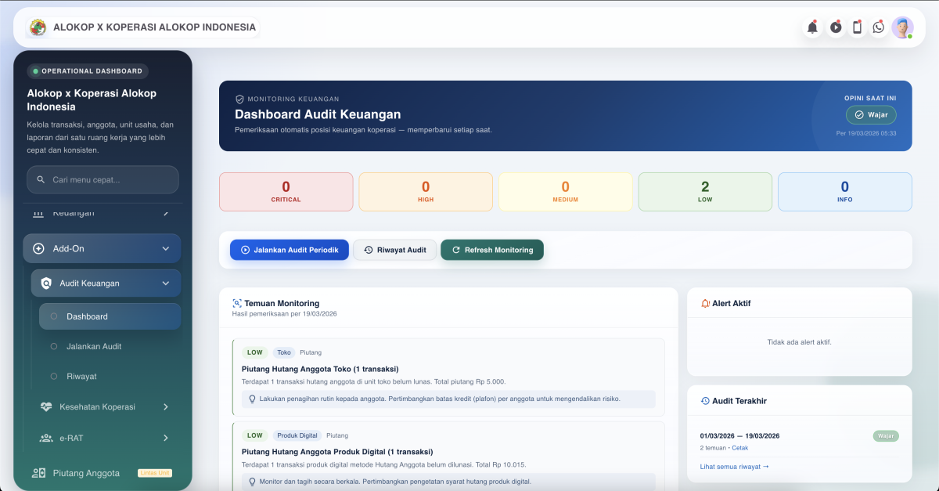
Task: Open the notifications bell icon
Action: pyautogui.click(x=812, y=27)
